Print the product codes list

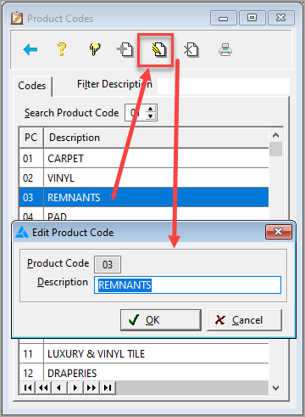tap(225, 50)
